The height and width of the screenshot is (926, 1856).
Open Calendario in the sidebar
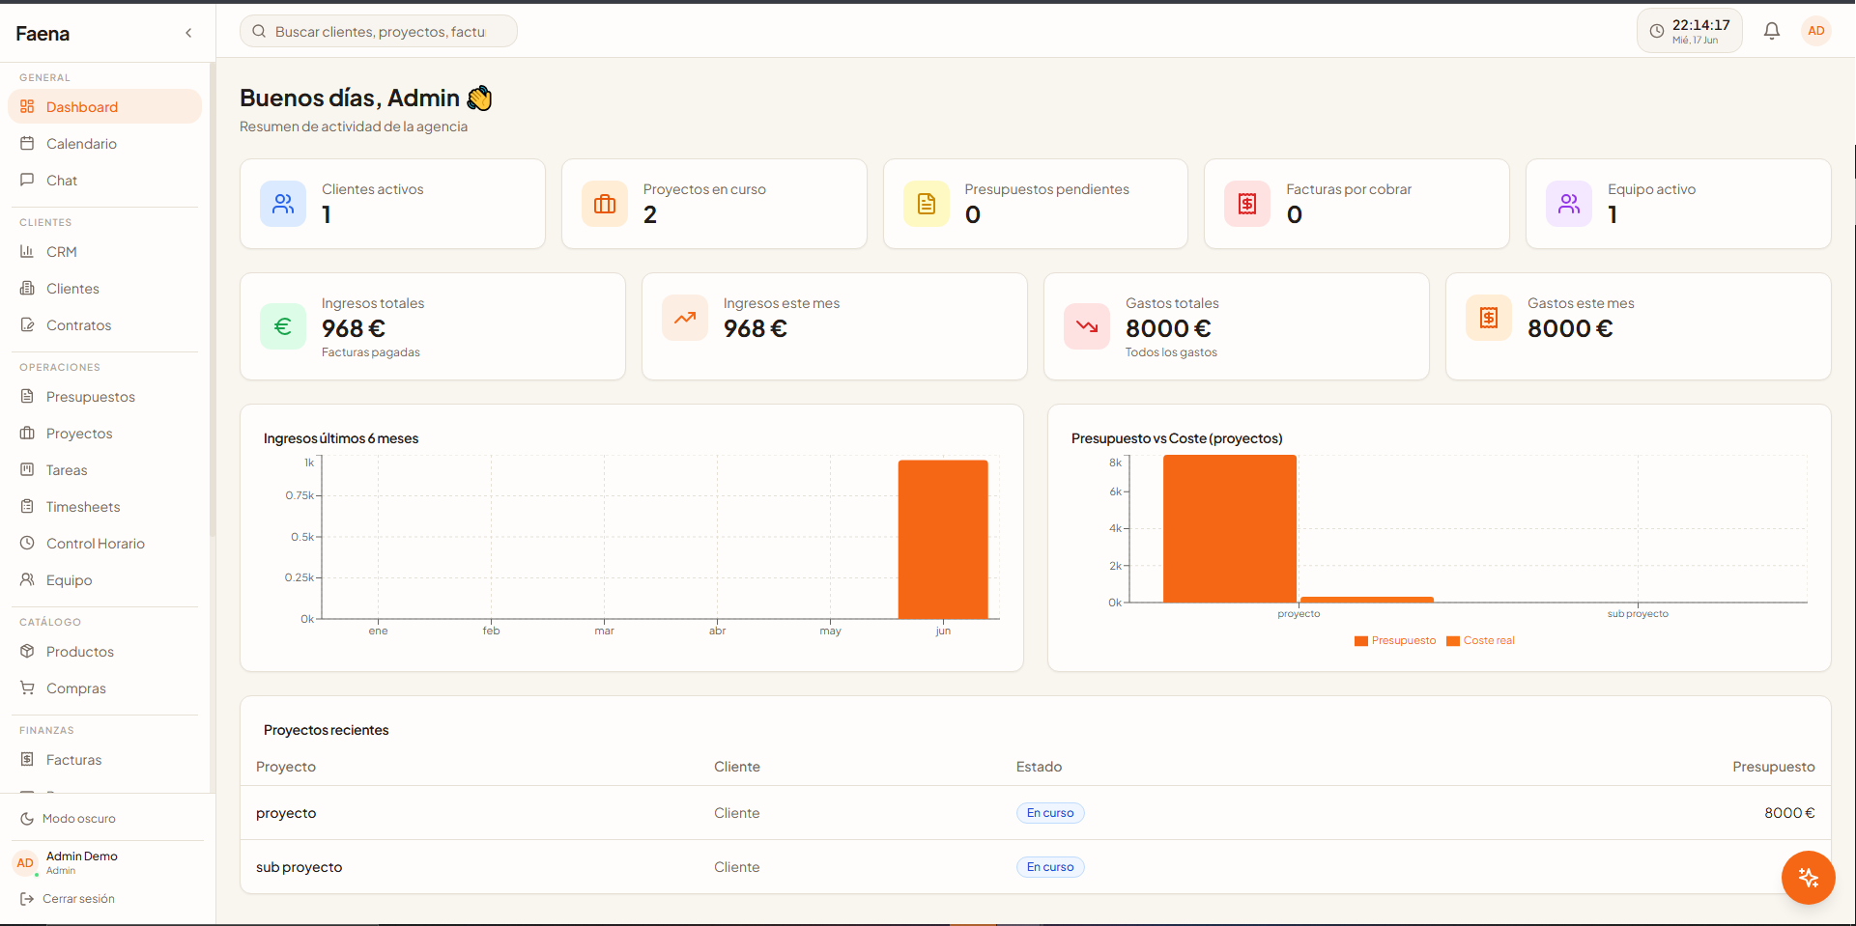pos(104,143)
